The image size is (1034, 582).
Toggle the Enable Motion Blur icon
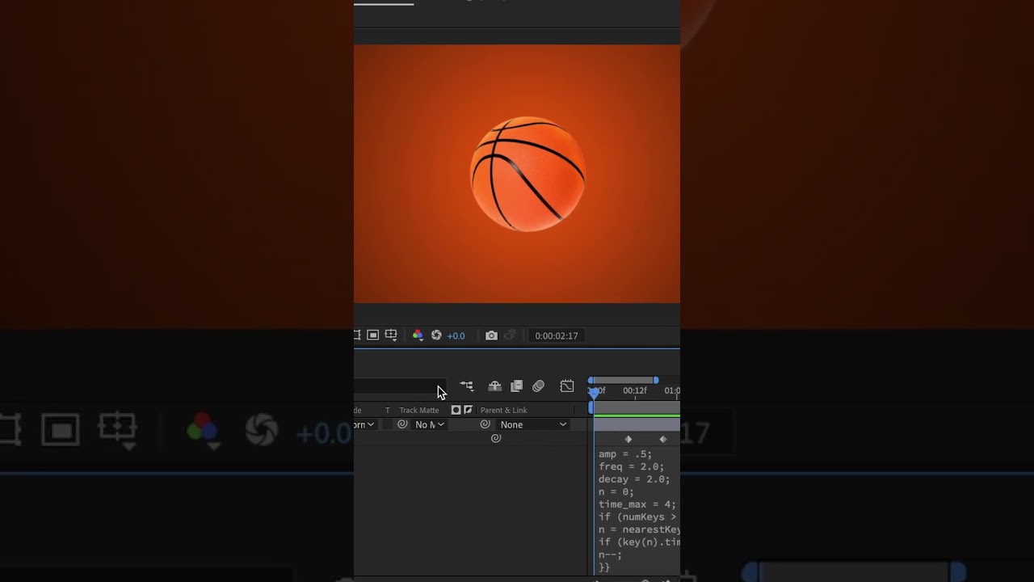pos(538,386)
